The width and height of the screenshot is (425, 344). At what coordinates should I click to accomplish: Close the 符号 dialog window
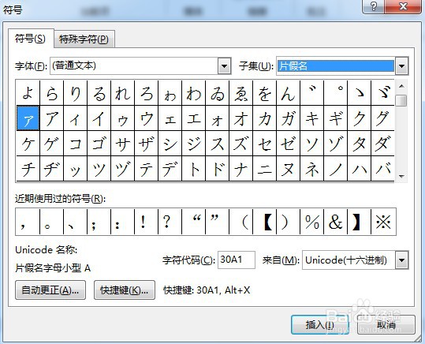403,6
